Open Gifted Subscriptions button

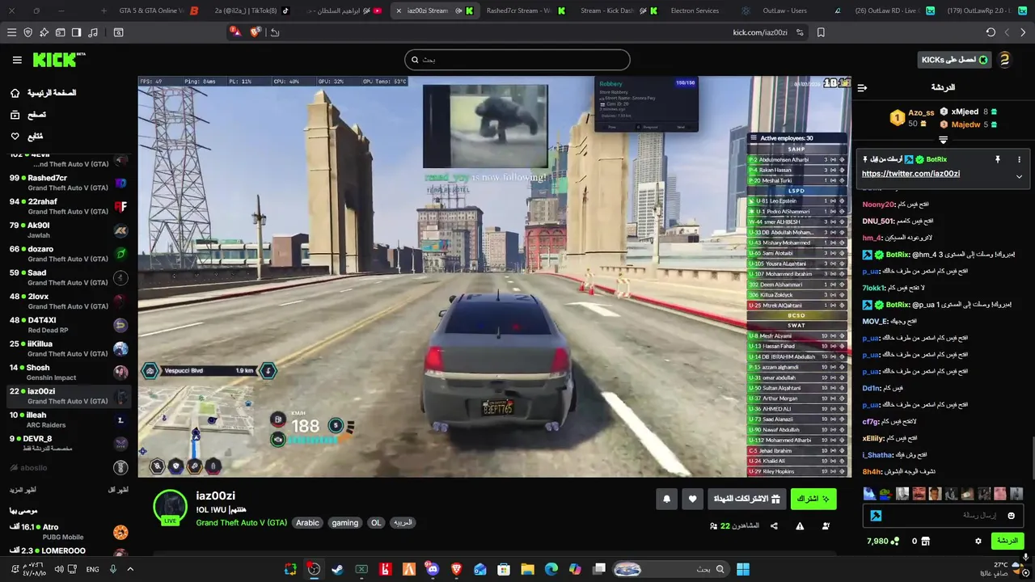tap(746, 500)
